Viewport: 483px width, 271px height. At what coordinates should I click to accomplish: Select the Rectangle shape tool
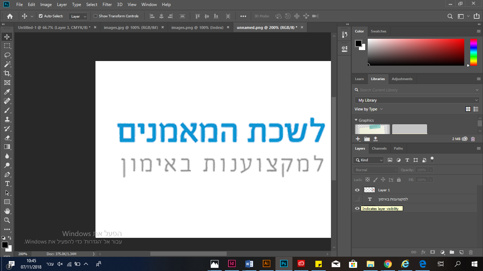7,202
